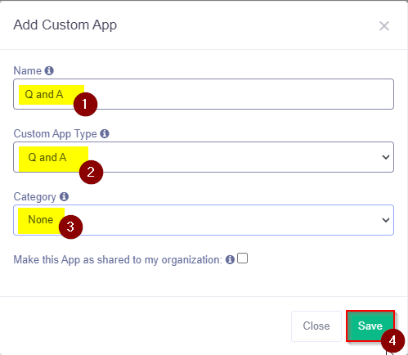Click the 'Make this App as shared' label
The width and height of the screenshot is (408, 355).
click(x=118, y=260)
